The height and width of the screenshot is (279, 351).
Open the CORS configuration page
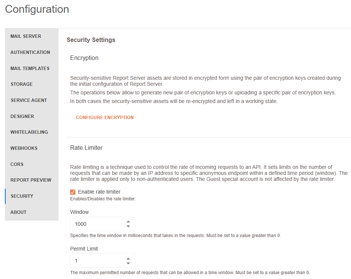(x=16, y=164)
